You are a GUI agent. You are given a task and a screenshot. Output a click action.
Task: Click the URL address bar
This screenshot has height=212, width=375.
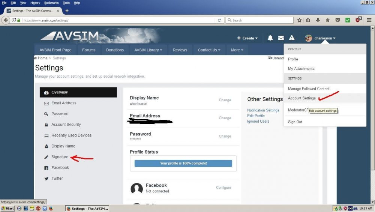pyautogui.click(x=118, y=20)
